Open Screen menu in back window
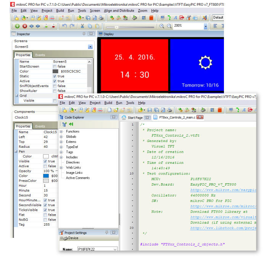 (95, 11)
